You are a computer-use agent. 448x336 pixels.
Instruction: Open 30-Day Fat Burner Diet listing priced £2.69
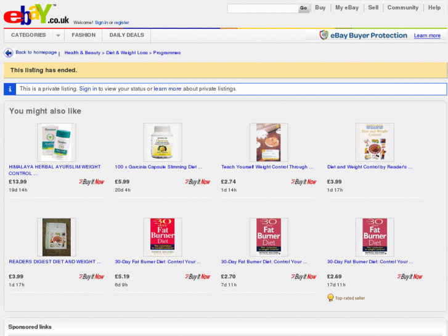coord(370,262)
